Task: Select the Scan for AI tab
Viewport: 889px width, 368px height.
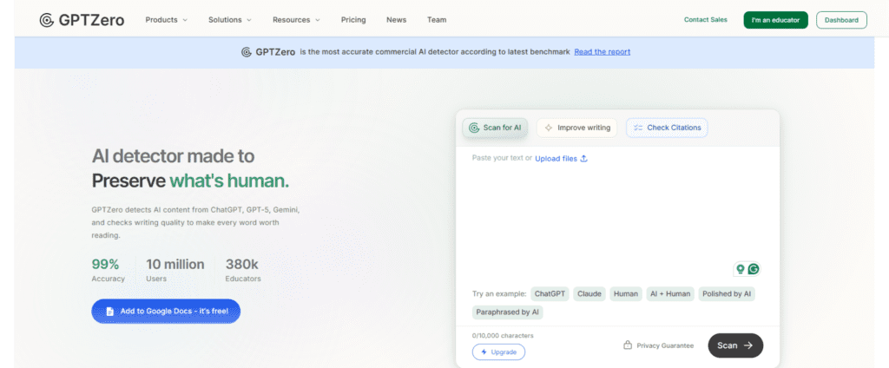Action: coord(495,128)
